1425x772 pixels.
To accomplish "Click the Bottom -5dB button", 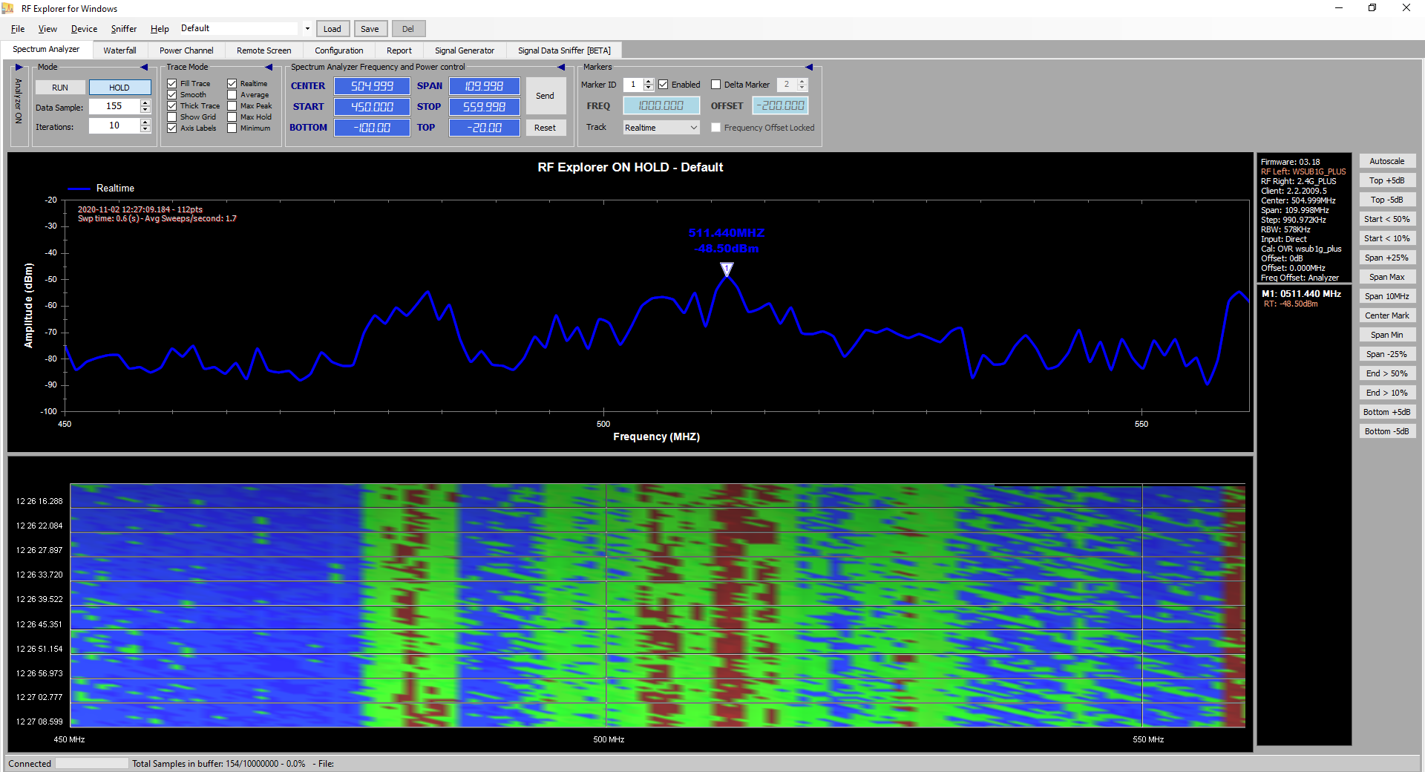I will tap(1386, 431).
